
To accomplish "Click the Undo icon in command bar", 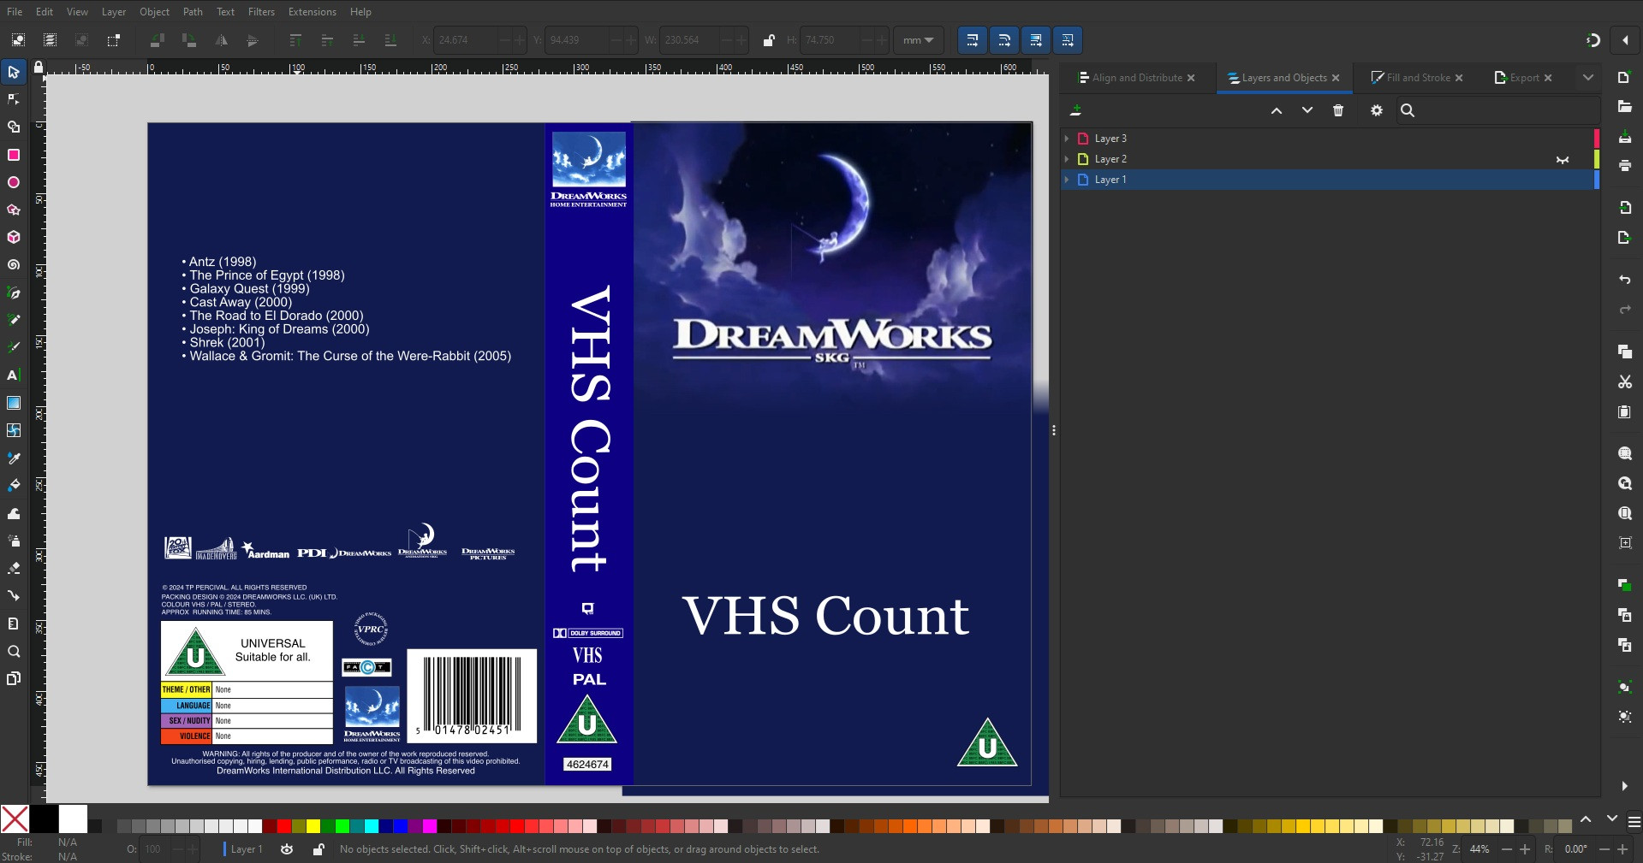I will [x=1624, y=280].
